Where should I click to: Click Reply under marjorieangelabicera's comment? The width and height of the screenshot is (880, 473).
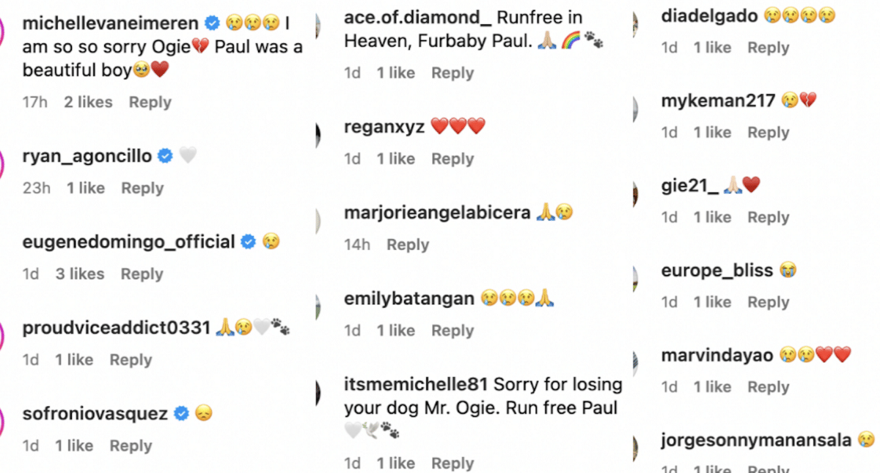click(408, 244)
